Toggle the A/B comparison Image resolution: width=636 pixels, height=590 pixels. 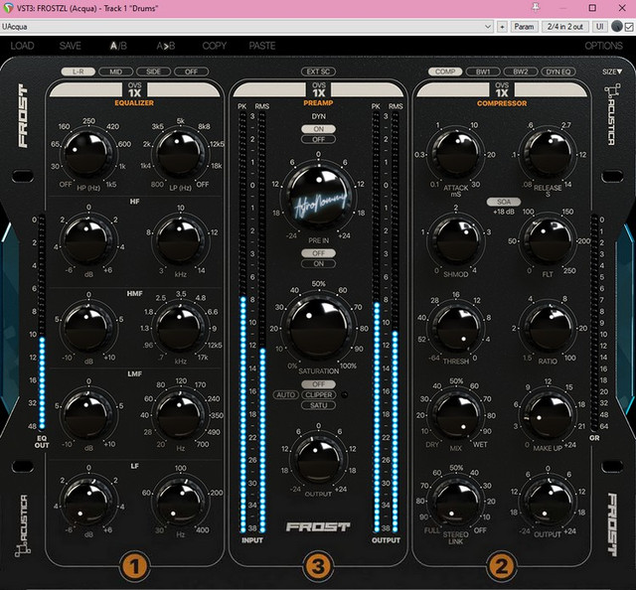click(118, 46)
